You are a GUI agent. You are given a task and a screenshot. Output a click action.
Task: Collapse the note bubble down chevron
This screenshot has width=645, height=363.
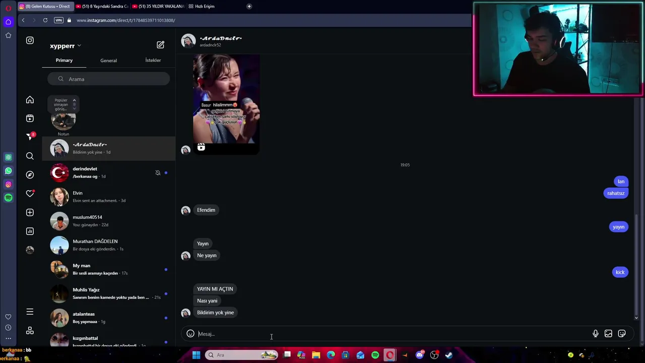point(74,108)
